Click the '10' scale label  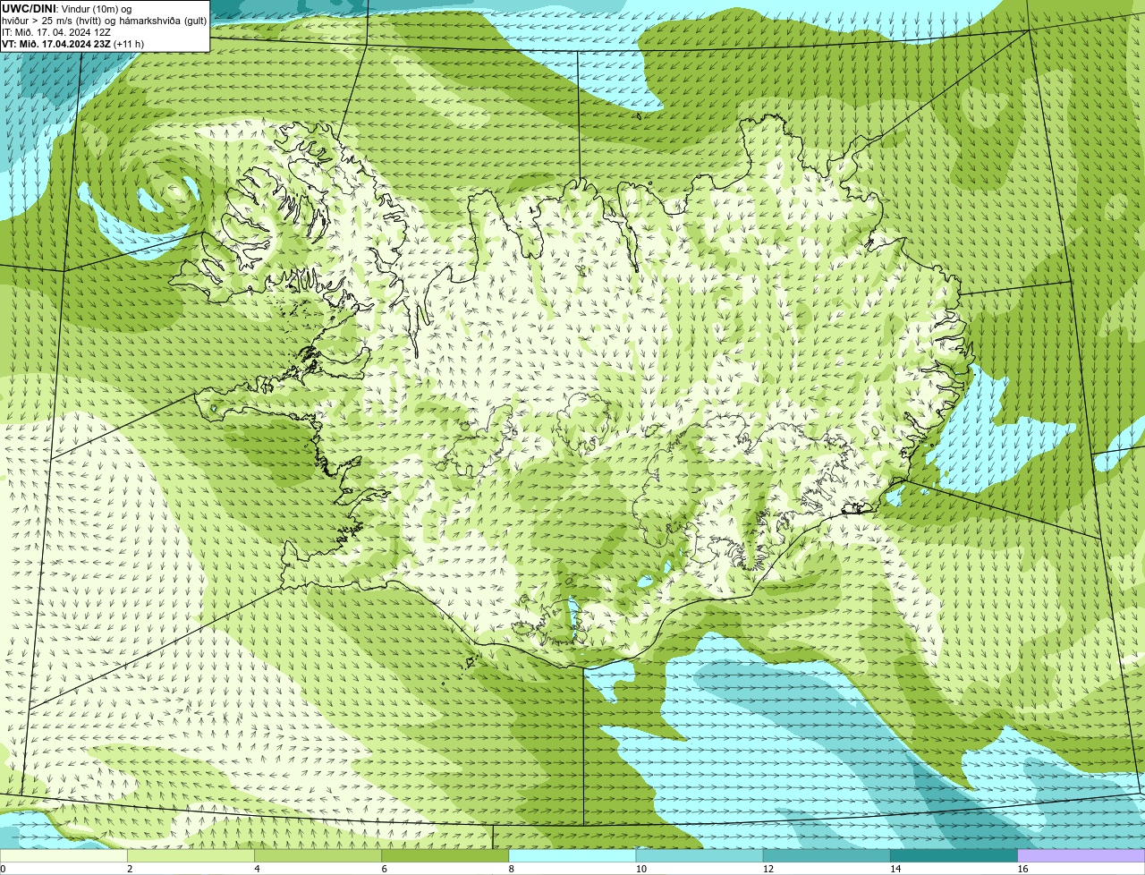pyautogui.click(x=641, y=869)
